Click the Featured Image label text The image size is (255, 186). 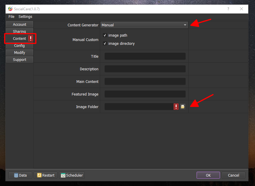(x=85, y=94)
